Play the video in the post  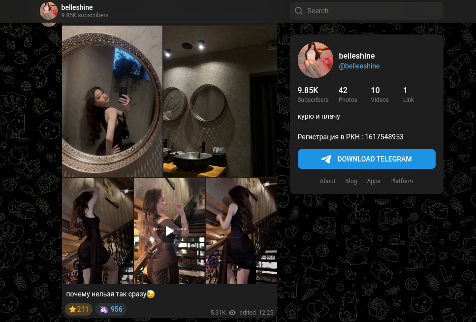point(169,231)
